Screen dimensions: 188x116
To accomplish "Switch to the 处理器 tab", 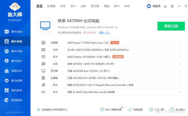I will 51,6.
